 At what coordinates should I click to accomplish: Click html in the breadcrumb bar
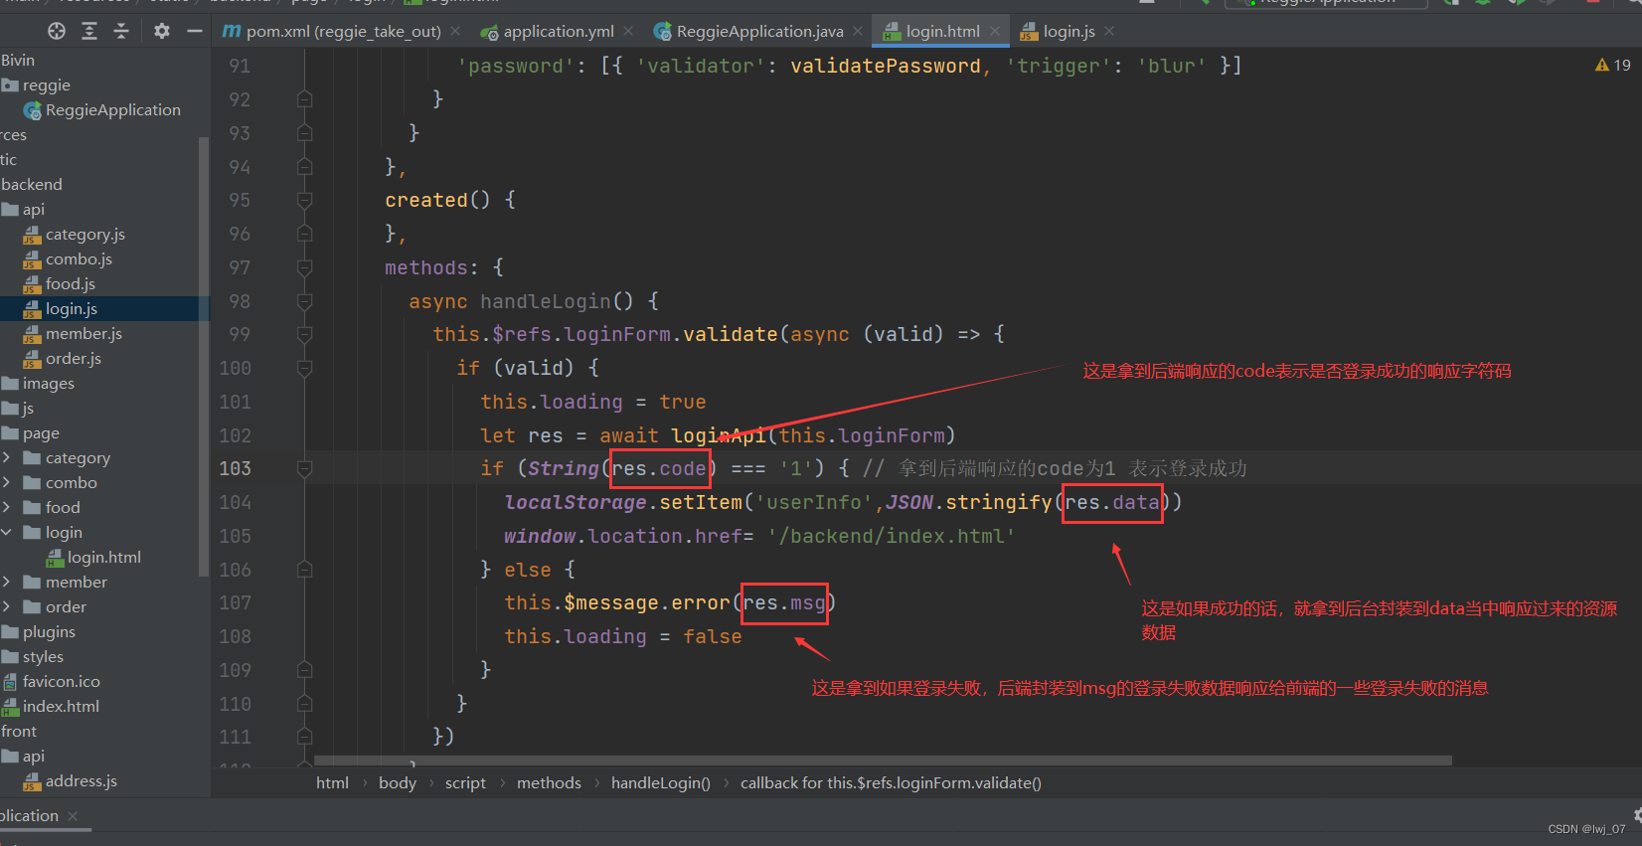click(x=332, y=782)
